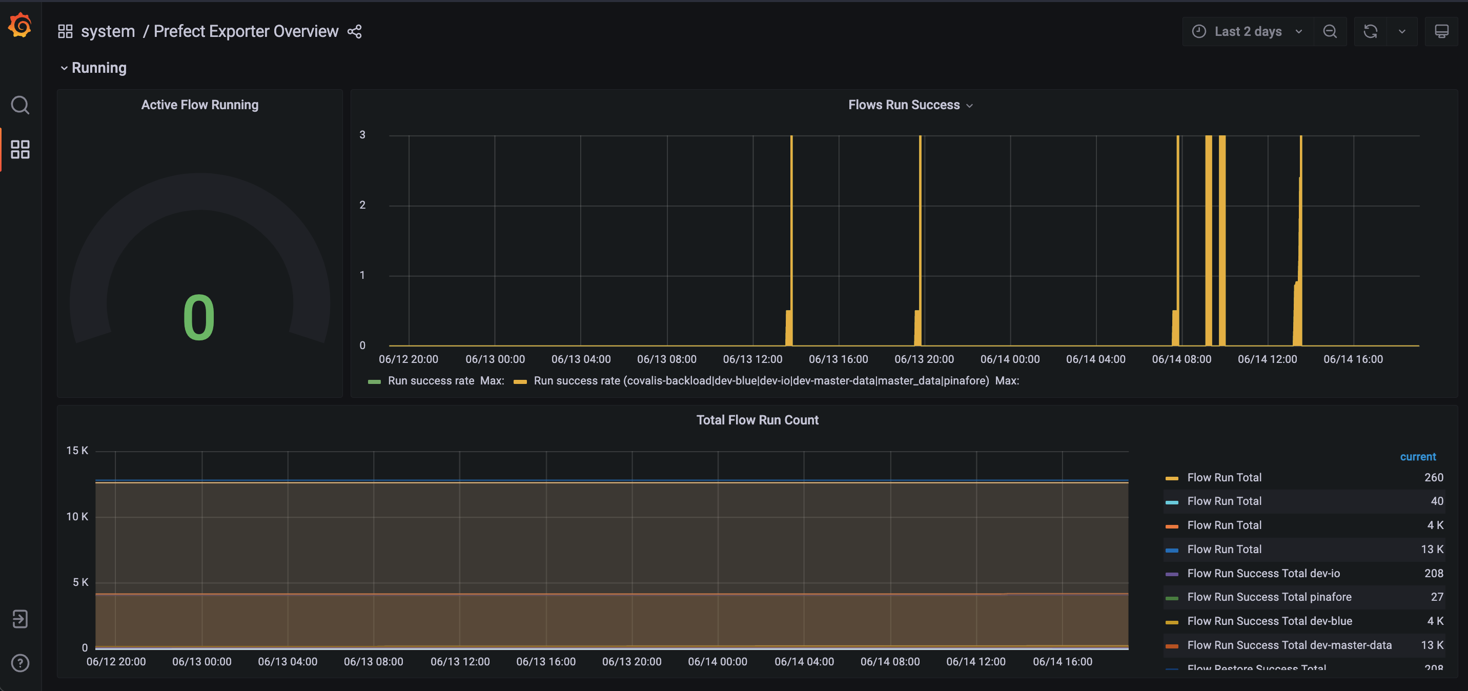Zoom out the time range

(1330, 31)
